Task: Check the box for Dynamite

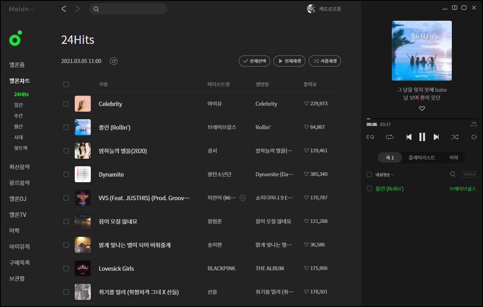Action: click(66, 174)
